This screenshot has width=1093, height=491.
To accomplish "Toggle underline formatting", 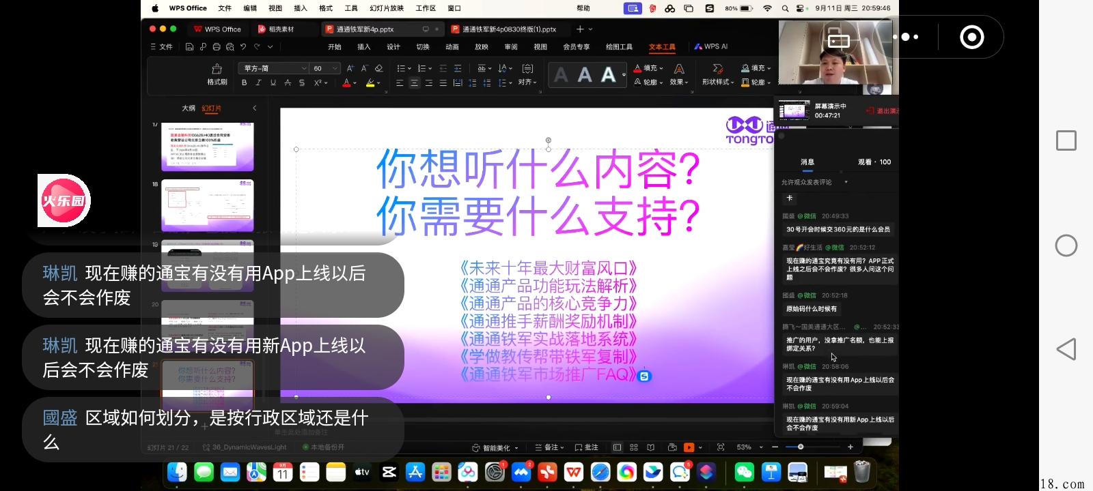I will click(273, 83).
